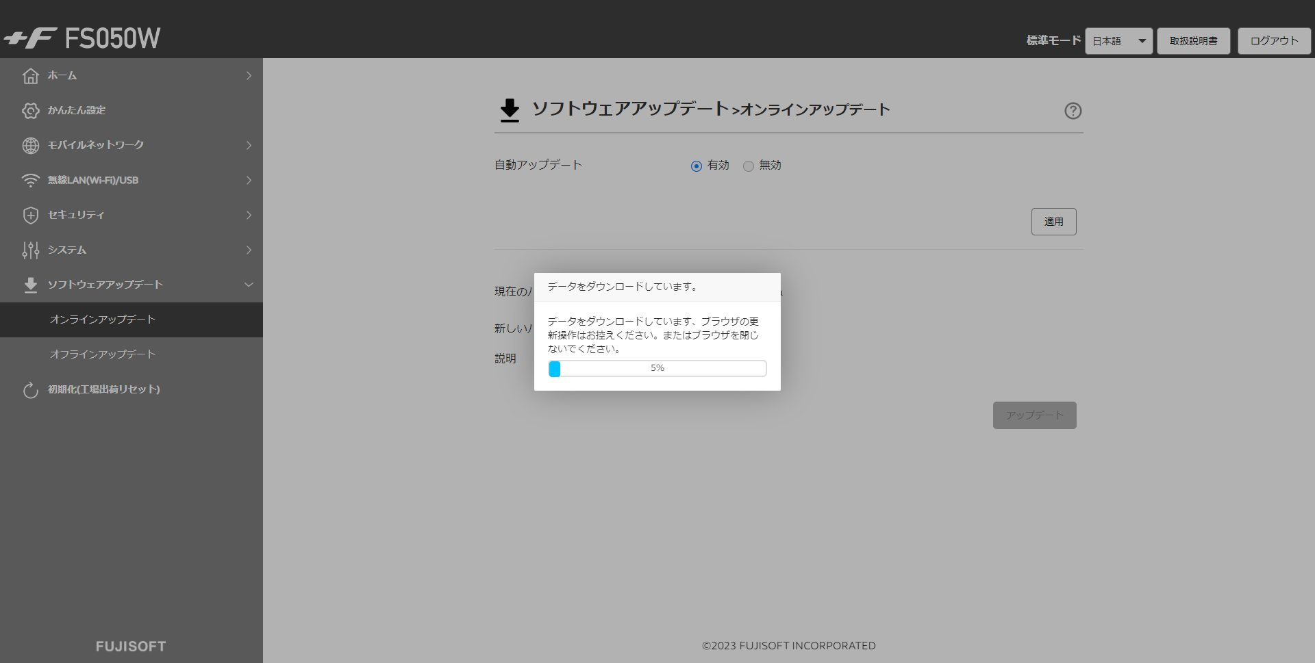The height and width of the screenshot is (663, 1315).
Task: Expand the 無線LAN(Wi-Fi)/USB chevron
Action: click(x=249, y=181)
